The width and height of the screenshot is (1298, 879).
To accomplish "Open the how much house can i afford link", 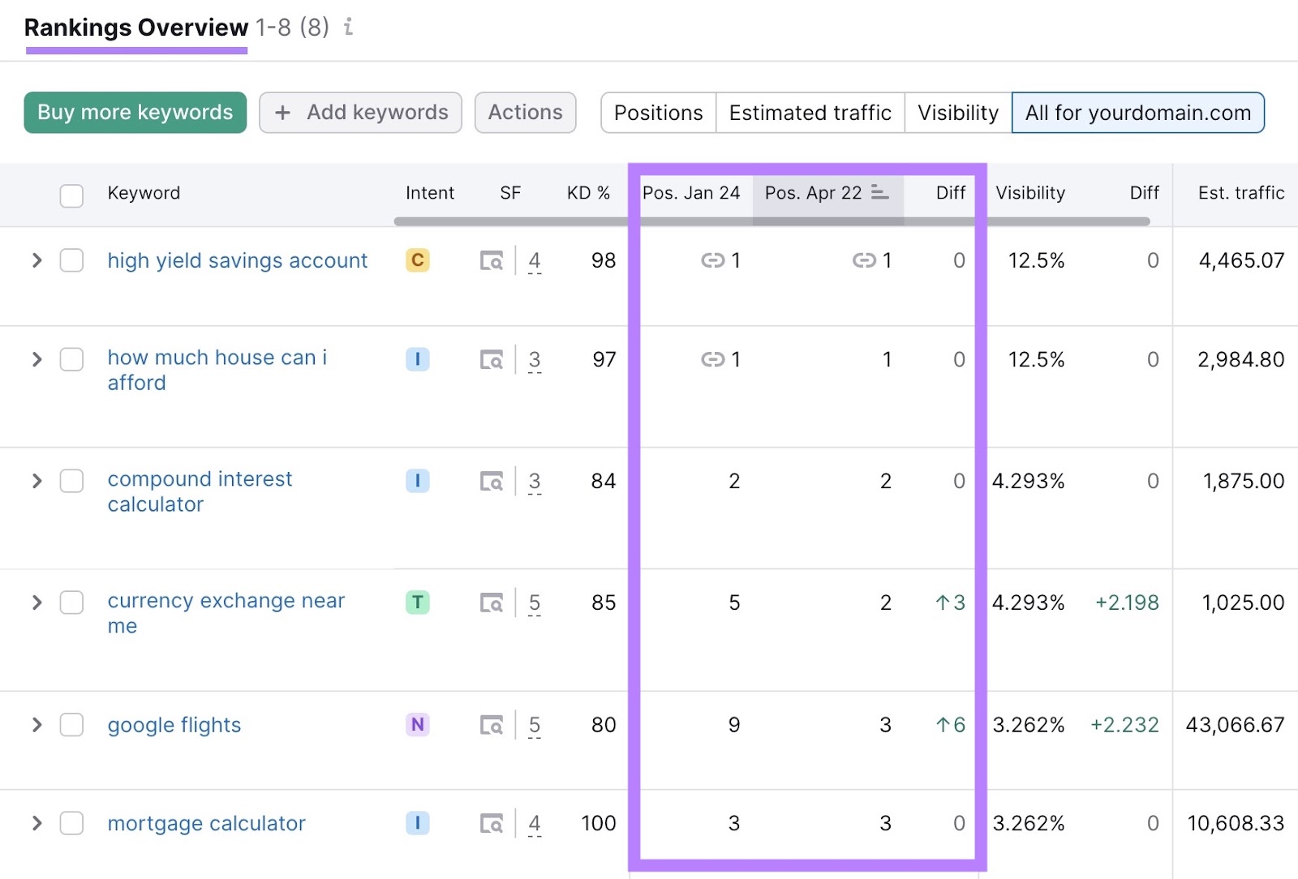I will (217, 370).
